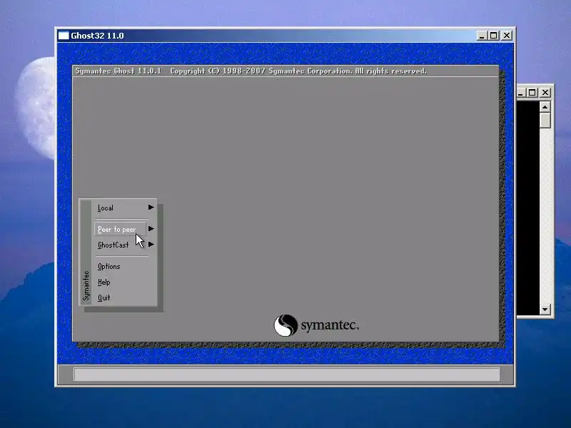
Task: Click the vertical Symantec label in menu
Action: point(86,286)
